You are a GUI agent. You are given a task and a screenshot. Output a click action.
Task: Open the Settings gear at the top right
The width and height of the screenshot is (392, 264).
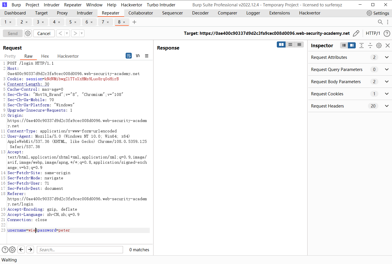pyautogui.click(x=369, y=13)
